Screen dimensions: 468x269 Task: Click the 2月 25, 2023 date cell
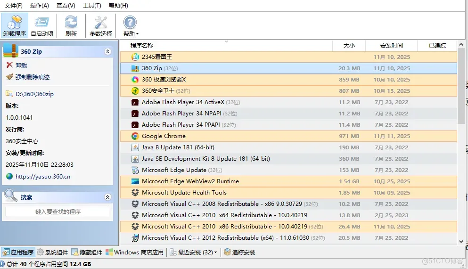coord(391,215)
